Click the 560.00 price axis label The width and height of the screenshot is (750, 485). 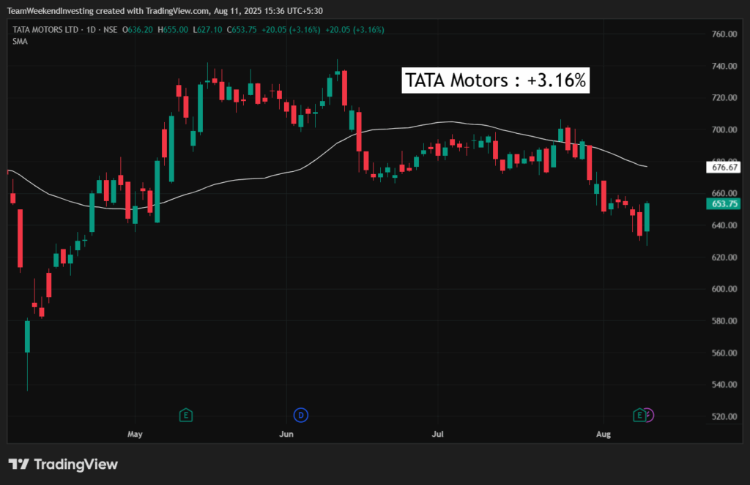click(x=724, y=353)
